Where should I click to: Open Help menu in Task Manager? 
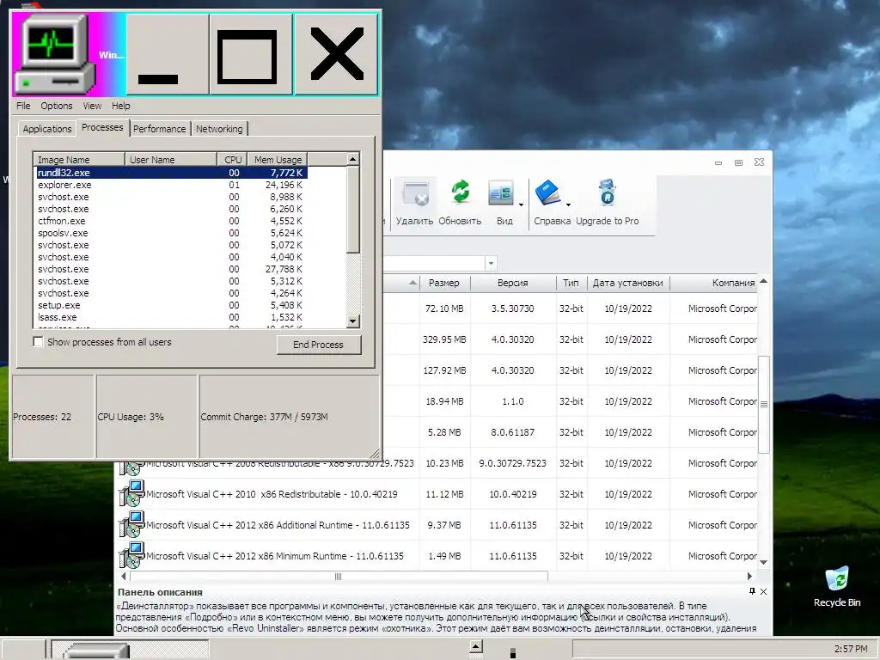(120, 106)
